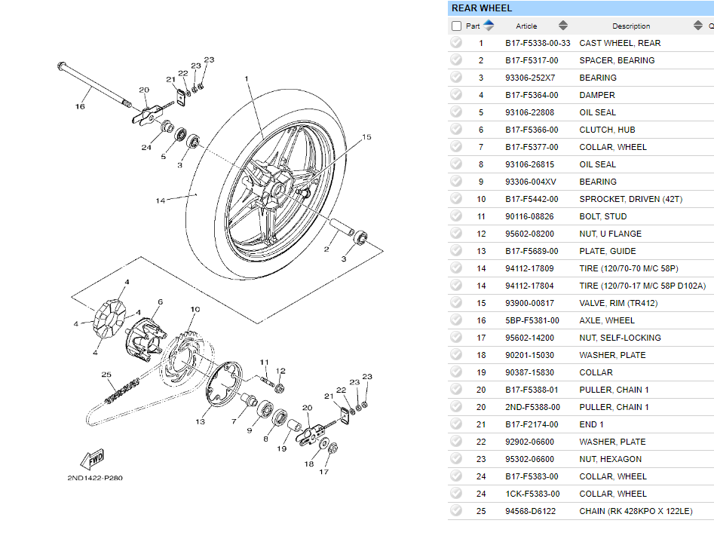
Task: Click description NUT, HEXAGON
Action: click(x=611, y=459)
